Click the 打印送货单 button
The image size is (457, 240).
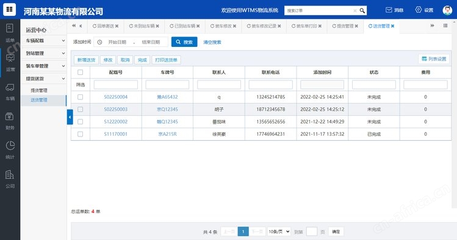click(166, 60)
